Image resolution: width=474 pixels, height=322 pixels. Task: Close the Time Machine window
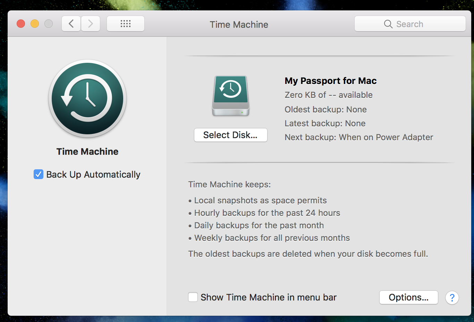pyautogui.click(x=21, y=24)
